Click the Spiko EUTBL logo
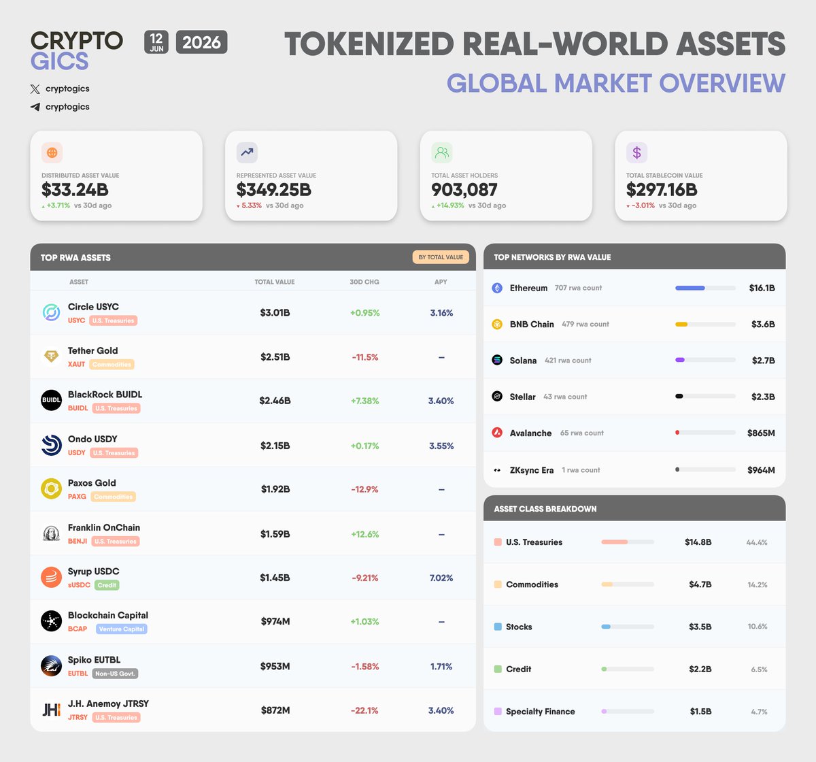 pyautogui.click(x=52, y=665)
